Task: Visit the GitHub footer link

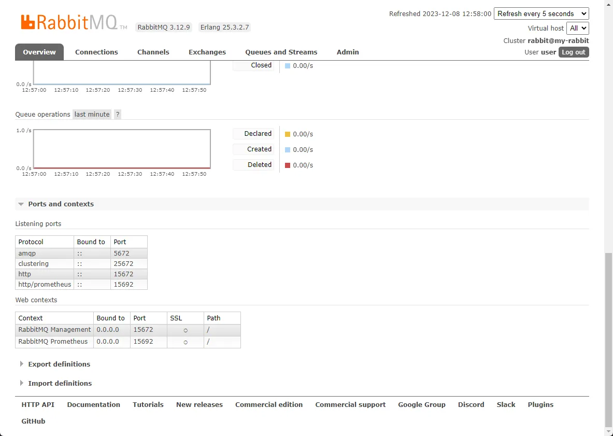Action: click(x=33, y=421)
